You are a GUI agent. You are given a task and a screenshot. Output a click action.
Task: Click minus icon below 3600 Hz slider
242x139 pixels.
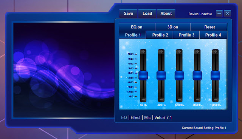point(197,100)
